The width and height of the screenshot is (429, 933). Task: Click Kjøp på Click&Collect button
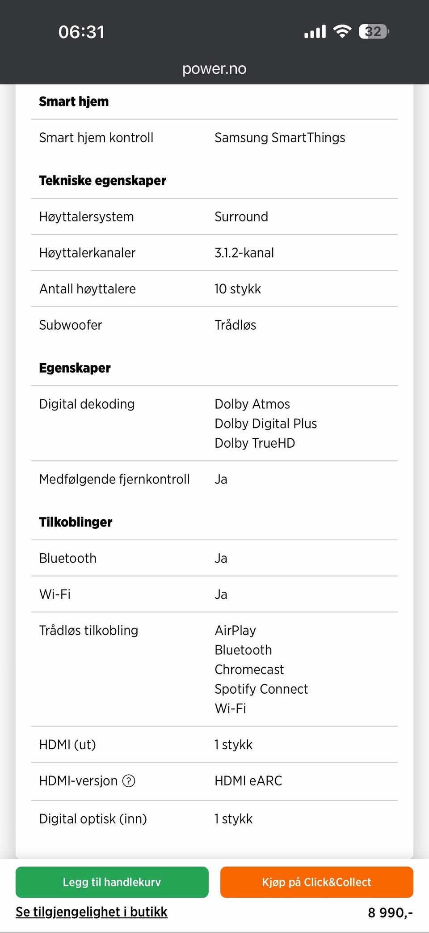click(316, 882)
